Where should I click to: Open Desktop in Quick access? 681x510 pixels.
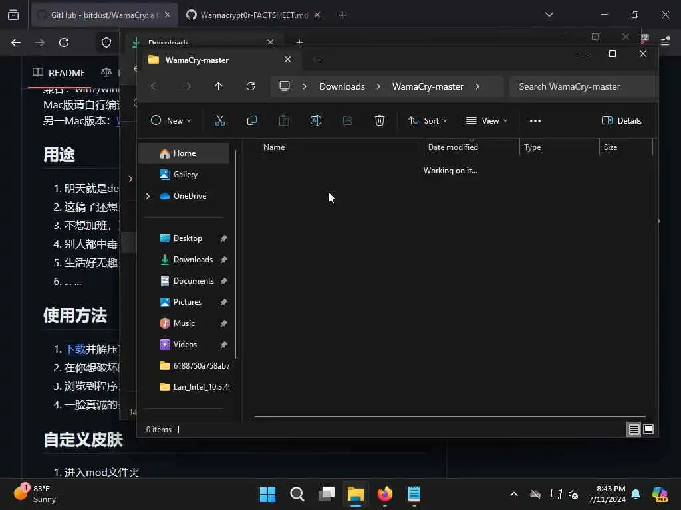click(x=184, y=238)
